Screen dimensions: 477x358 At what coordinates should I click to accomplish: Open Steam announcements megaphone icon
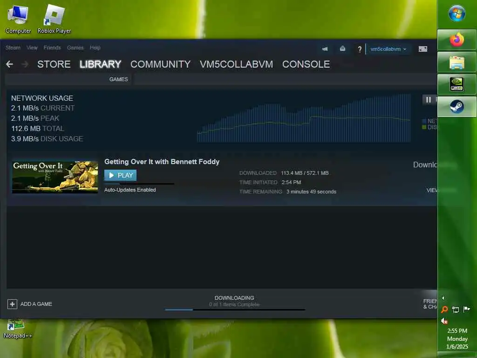click(325, 48)
